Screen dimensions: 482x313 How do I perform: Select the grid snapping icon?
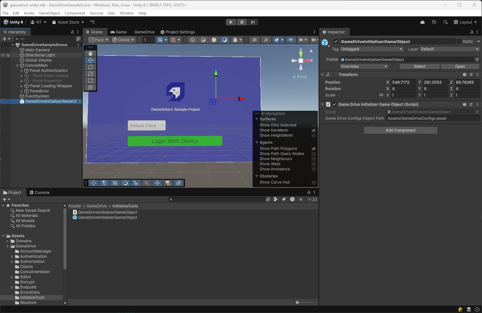point(172,40)
